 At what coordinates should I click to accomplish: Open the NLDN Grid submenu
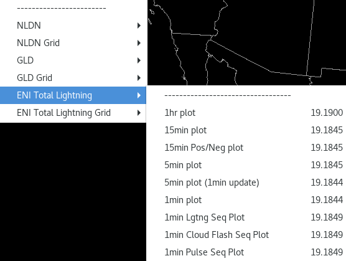73,43
